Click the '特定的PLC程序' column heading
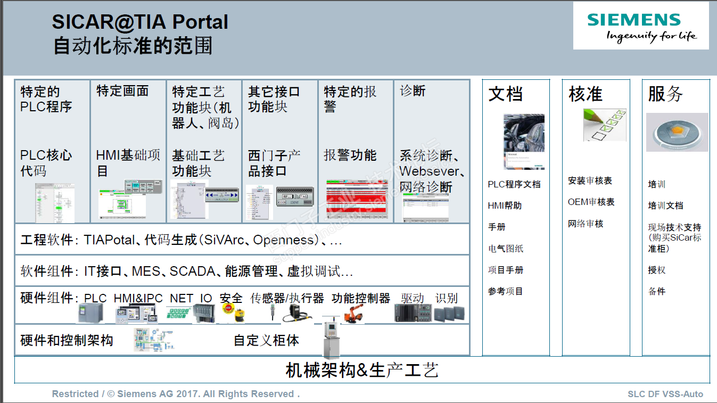Image resolution: width=717 pixels, height=403 pixels. (46, 99)
